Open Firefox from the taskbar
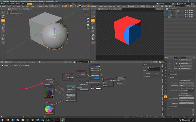196x122 pixels. pyautogui.click(x=8, y=120)
